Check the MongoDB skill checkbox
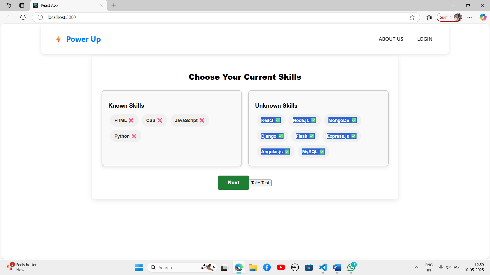 pos(354,120)
